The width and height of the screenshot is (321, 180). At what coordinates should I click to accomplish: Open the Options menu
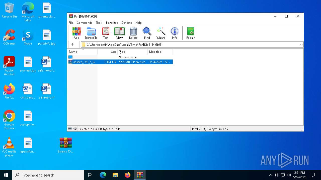tap(127, 22)
